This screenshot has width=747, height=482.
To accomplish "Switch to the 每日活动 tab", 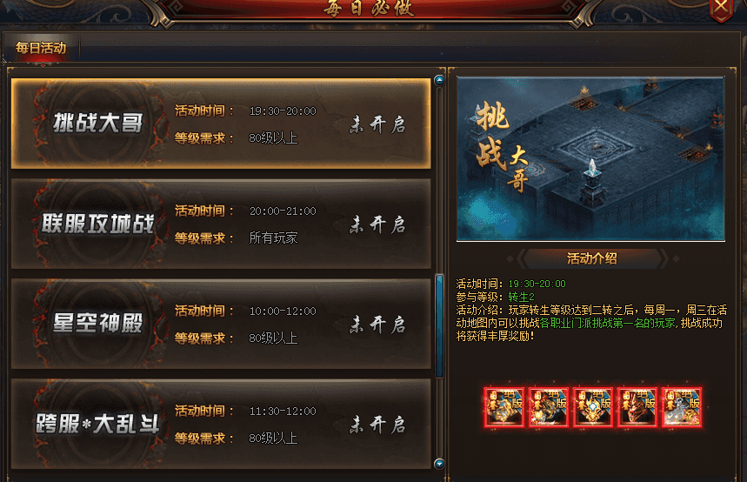I will tap(41, 48).
